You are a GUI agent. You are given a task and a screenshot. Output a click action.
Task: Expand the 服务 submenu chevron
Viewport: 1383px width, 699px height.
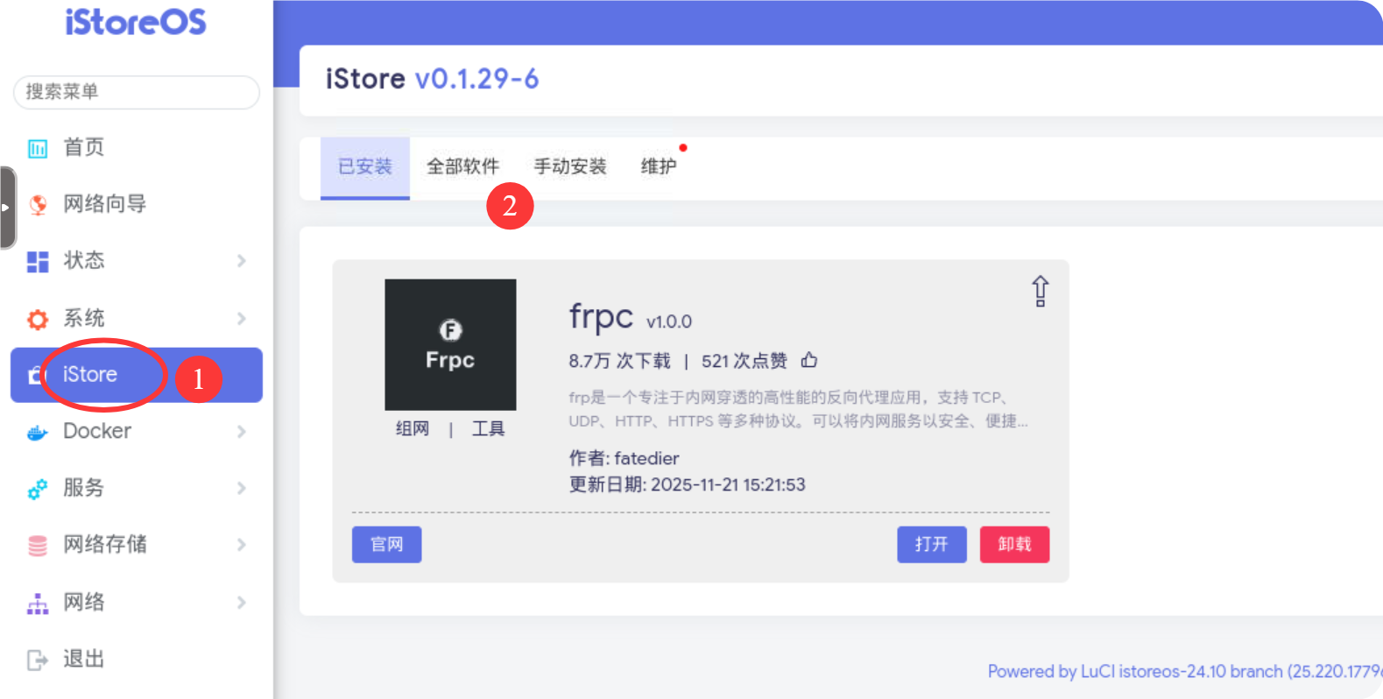(x=242, y=488)
